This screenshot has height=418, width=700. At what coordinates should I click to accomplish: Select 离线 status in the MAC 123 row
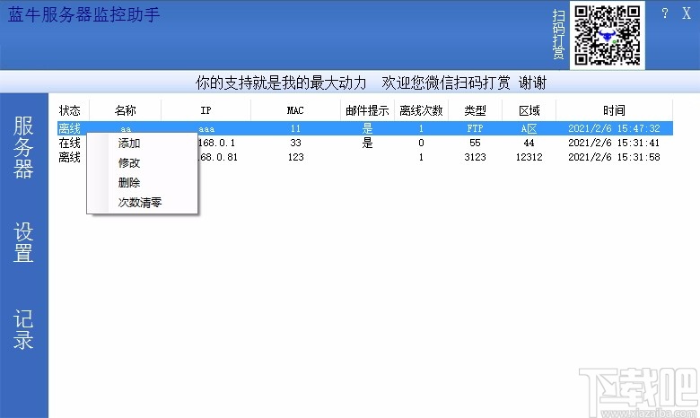(70, 157)
